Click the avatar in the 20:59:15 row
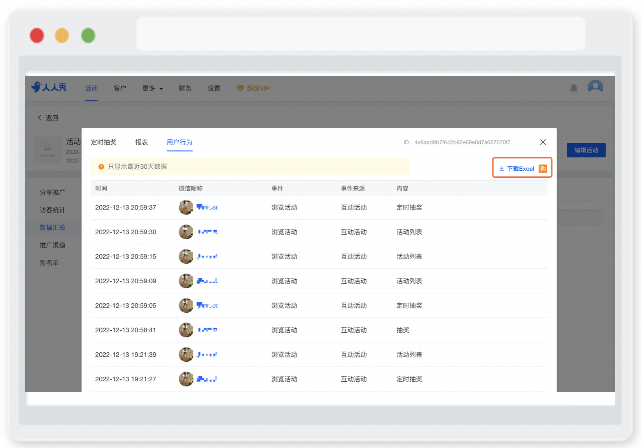Viewport: 641px width, 448px height. point(186,256)
